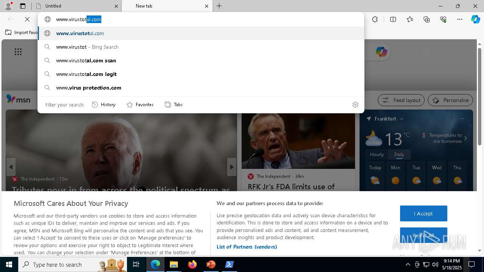This screenshot has height=272, width=484.
Task: Toggle Split screen icon
Action: tap(393, 19)
